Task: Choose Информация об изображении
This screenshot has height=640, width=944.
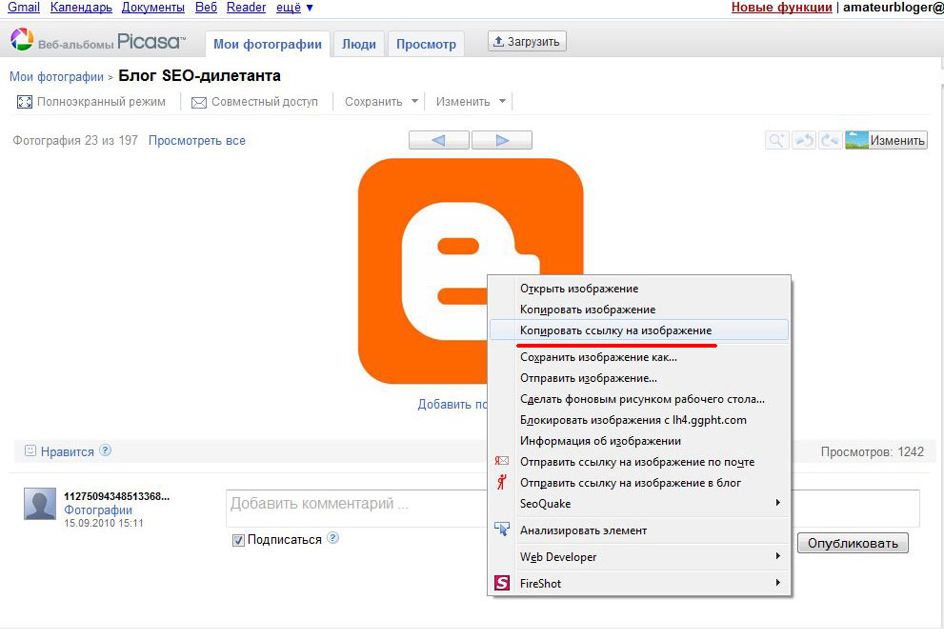Action: 639,441
